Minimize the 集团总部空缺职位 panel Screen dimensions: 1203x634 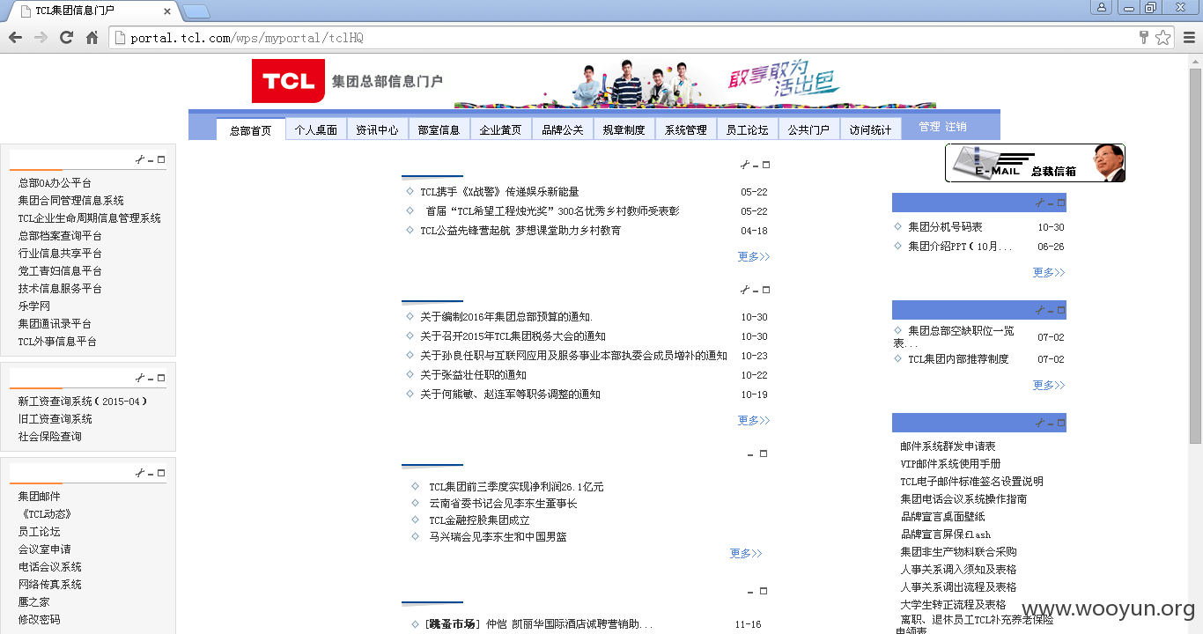click(x=1051, y=311)
